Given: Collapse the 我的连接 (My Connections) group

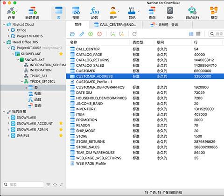Looking at the screenshot, I should click(4, 112).
